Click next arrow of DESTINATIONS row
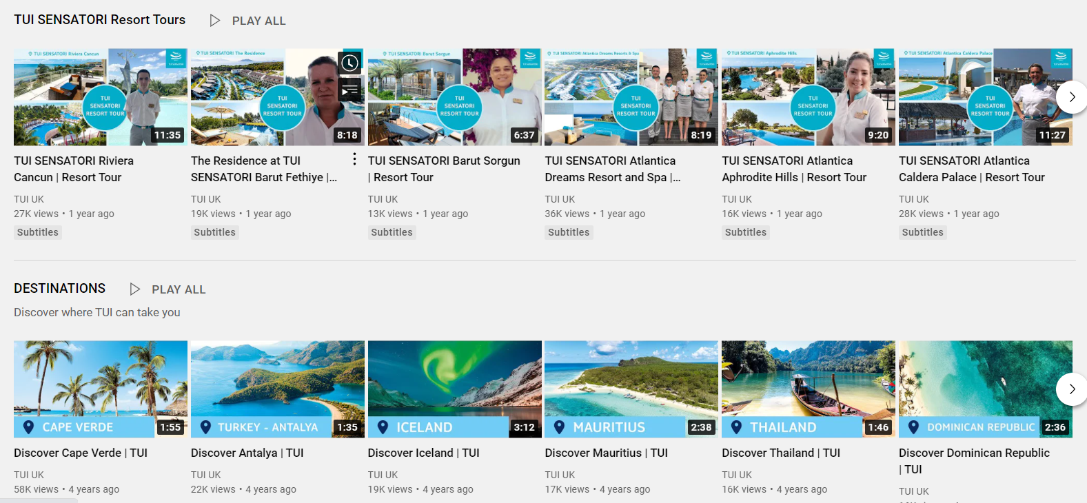The image size is (1087, 503). [1072, 389]
